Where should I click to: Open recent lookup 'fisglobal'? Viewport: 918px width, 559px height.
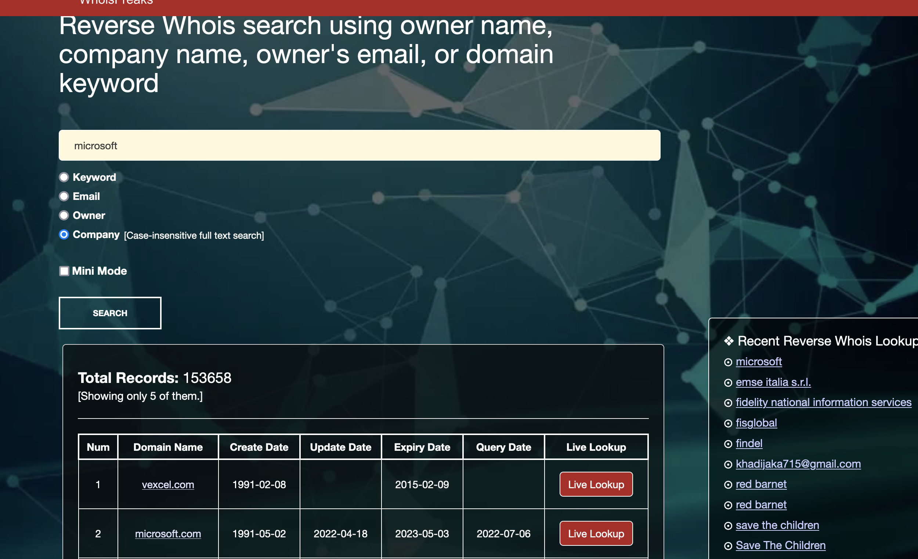[x=756, y=423]
